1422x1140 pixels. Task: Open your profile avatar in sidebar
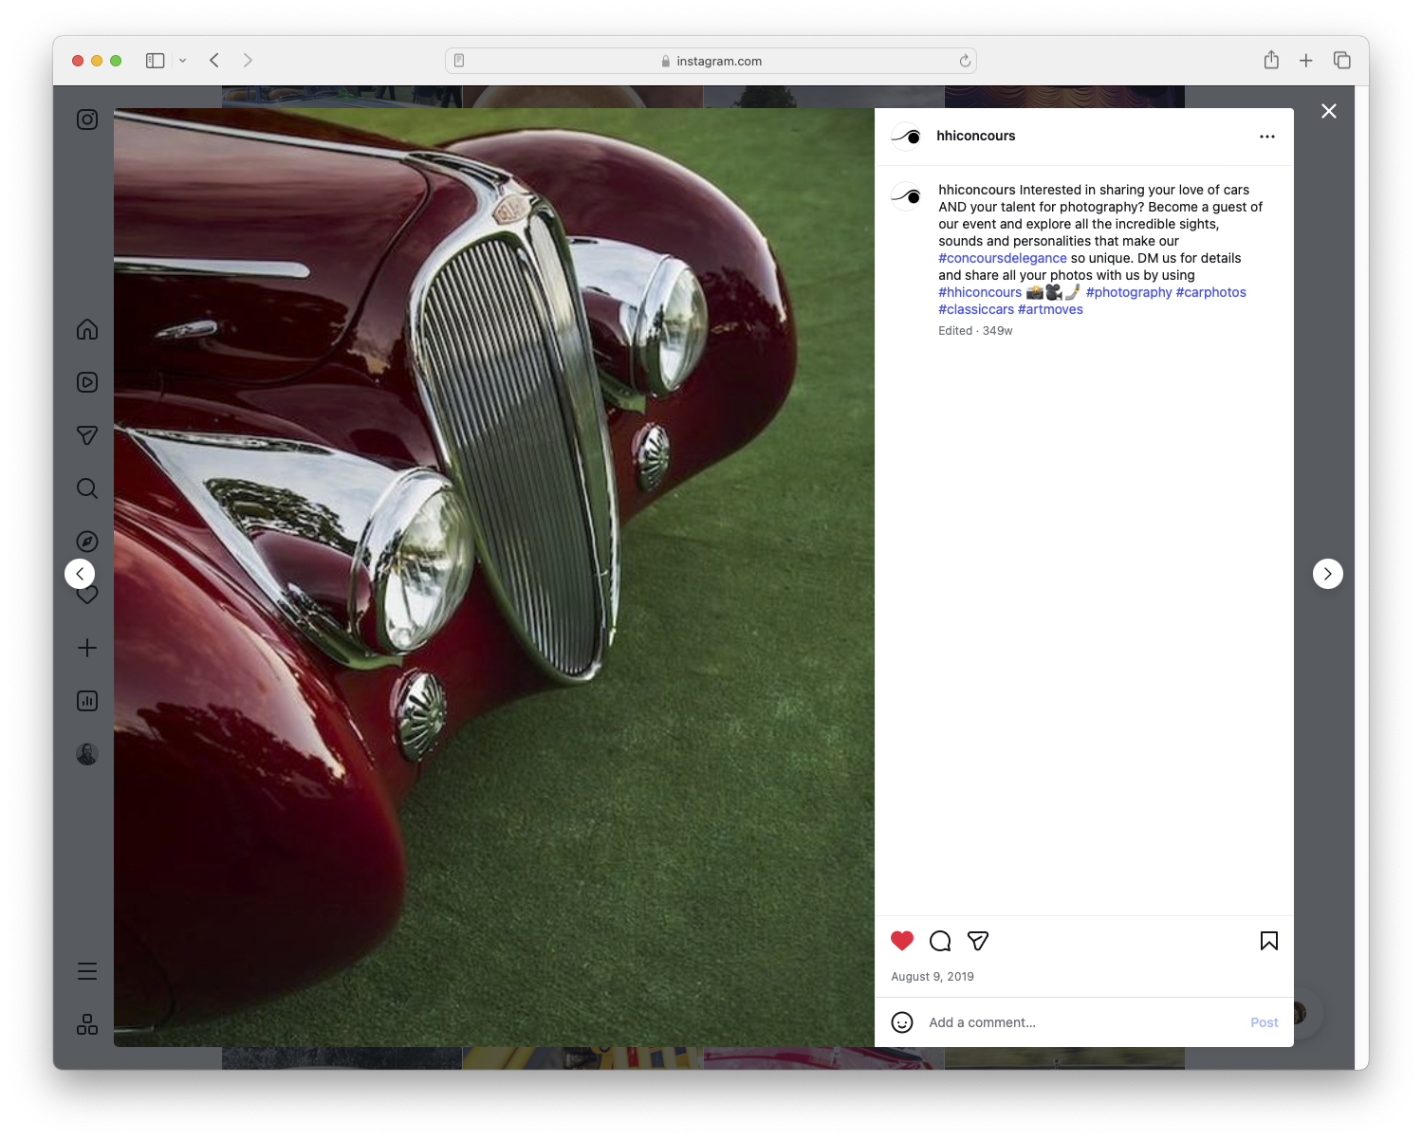87,754
